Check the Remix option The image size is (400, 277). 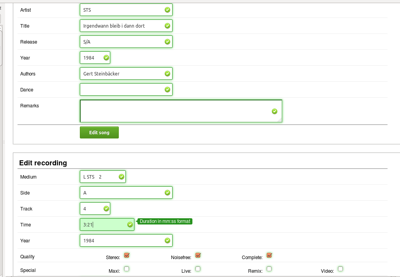click(x=269, y=269)
